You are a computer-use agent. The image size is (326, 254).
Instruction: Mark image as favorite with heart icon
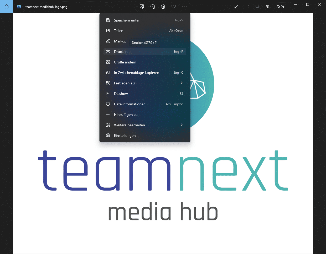[174, 7]
